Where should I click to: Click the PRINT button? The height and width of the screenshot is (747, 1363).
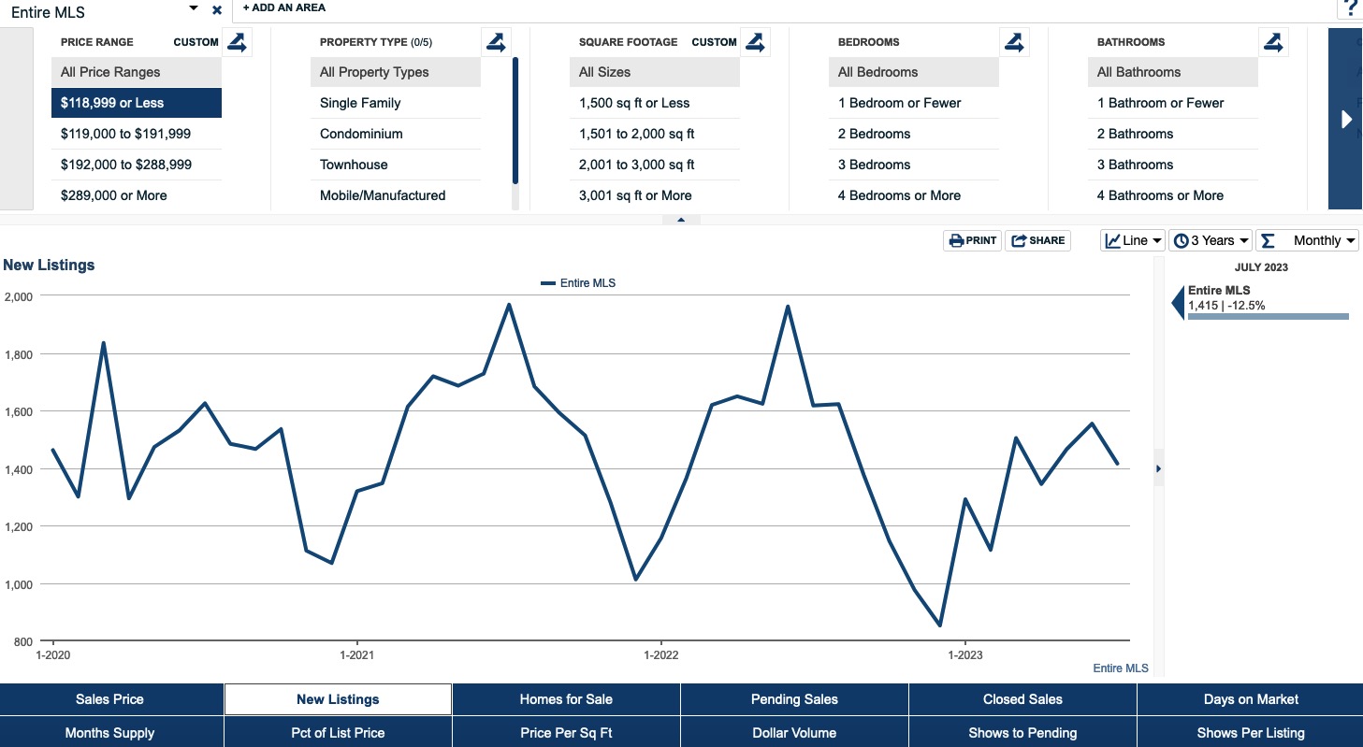pyautogui.click(x=972, y=240)
